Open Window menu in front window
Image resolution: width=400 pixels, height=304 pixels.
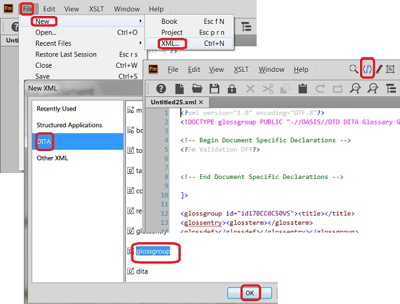pyautogui.click(x=271, y=69)
